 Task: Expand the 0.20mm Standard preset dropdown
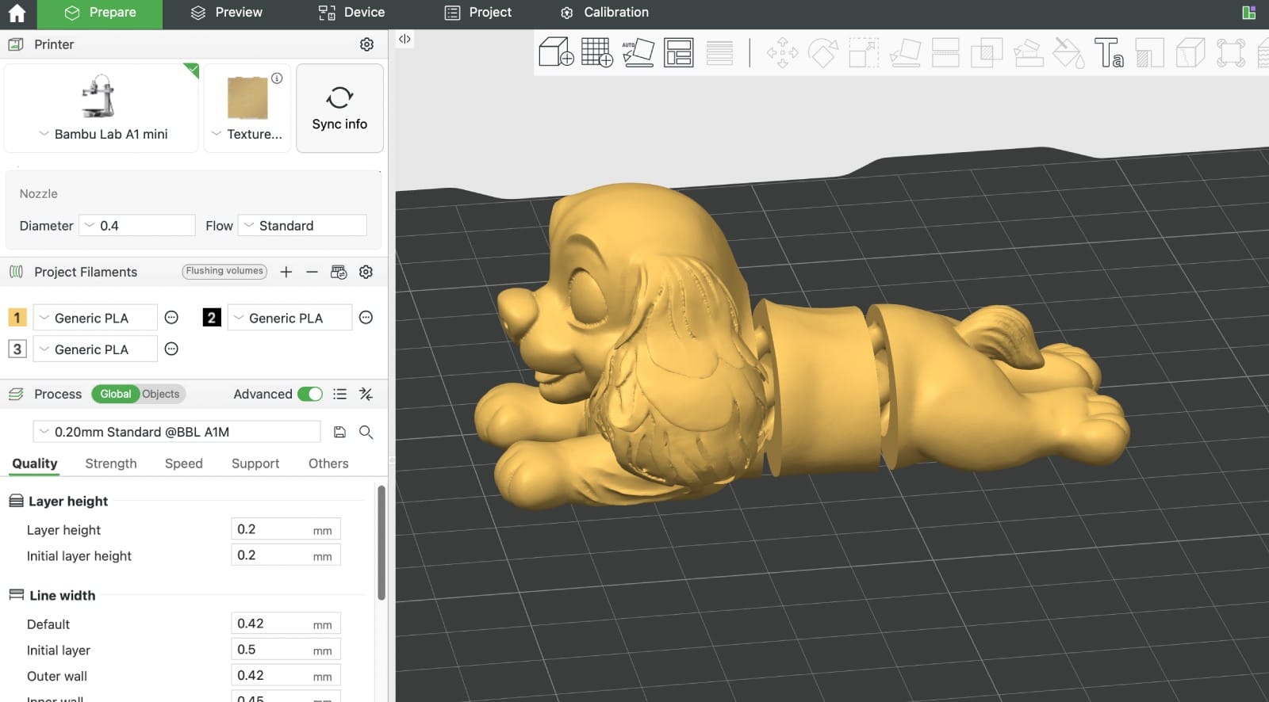pyautogui.click(x=177, y=432)
